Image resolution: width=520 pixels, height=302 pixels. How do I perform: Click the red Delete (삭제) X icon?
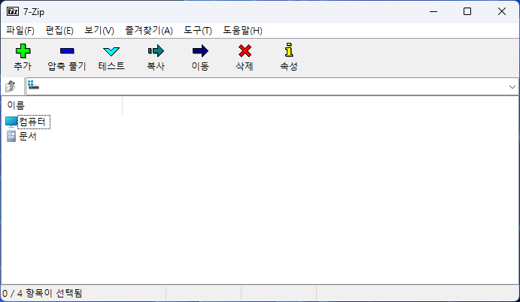coord(245,51)
